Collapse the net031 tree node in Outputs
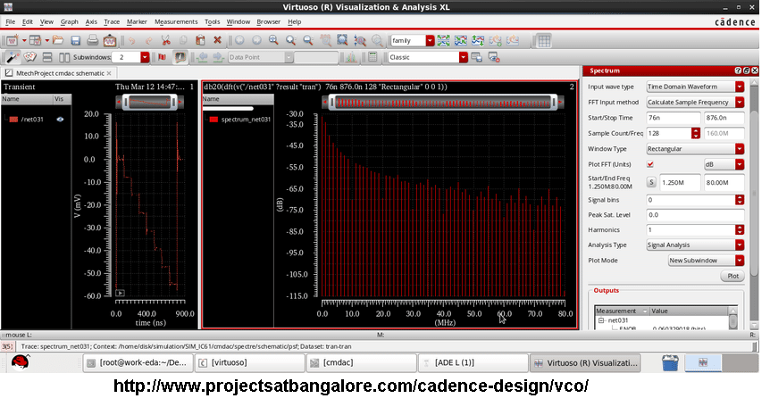The width and height of the screenshot is (770, 415). 601,320
